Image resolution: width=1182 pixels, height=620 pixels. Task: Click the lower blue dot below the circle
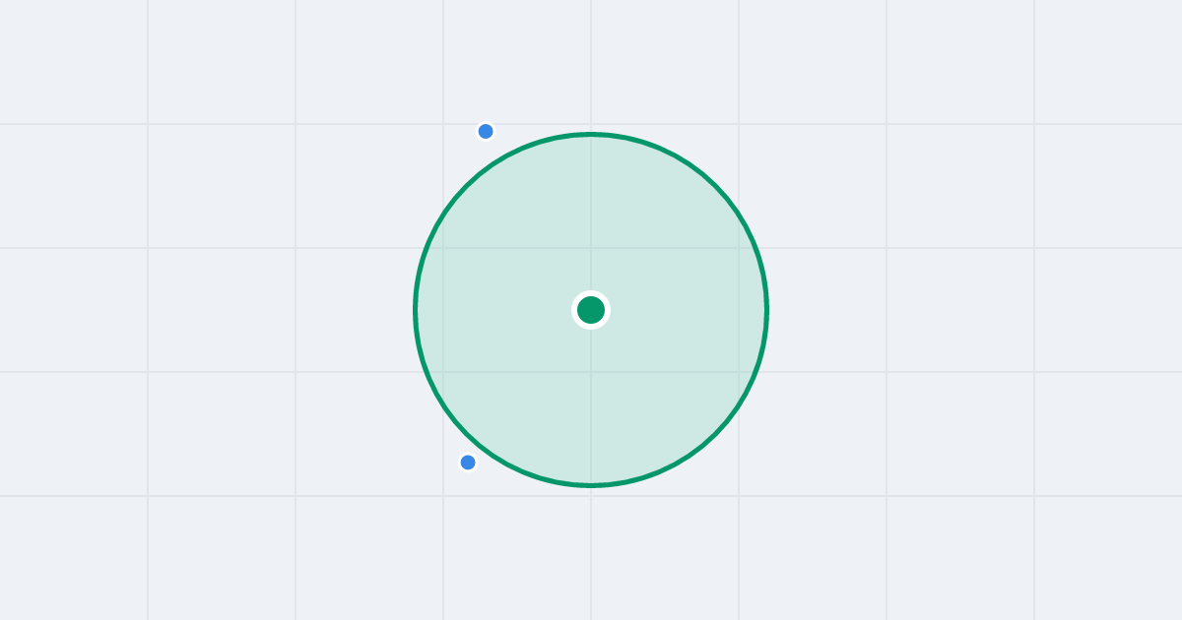pyautogui.click(x=468, y=463)
